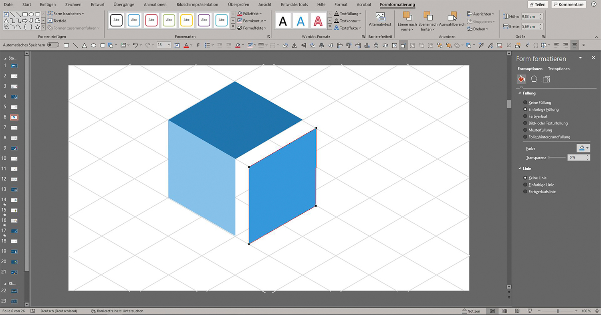Choose the Farbverlauf fill option
The height and width of the screenshot is (315, 601).
point(525,116)
